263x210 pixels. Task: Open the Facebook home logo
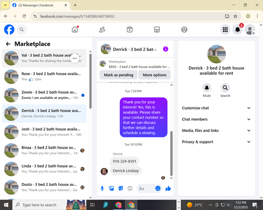[x=9, y=29]
